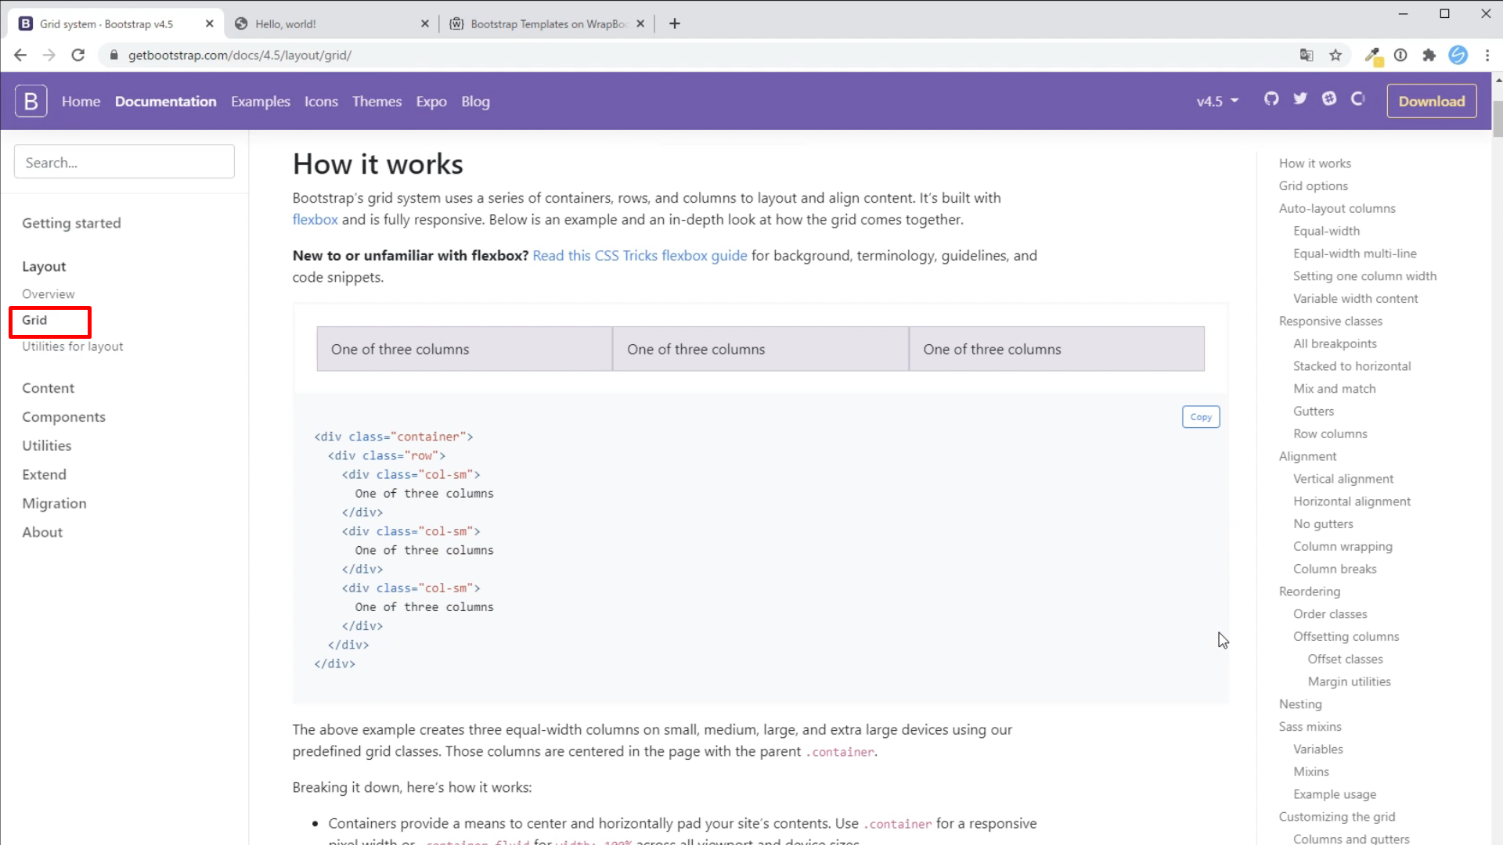Open the Open Collective icon link
The image size is (1503, 845).
tap(1358, 99)
